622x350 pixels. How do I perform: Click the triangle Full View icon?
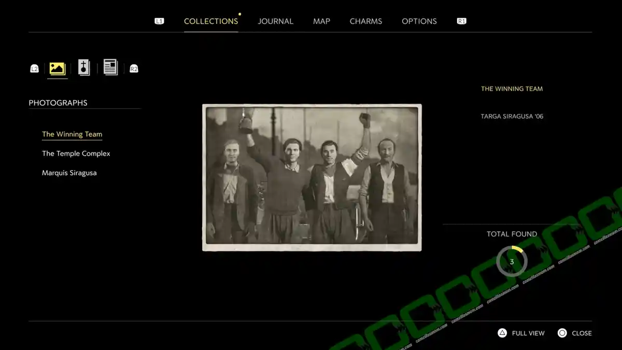(x=502, y=333)
